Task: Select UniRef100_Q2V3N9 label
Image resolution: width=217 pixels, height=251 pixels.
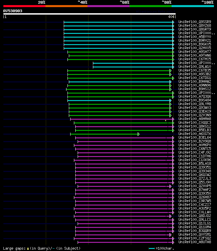Action: point(195,115)
